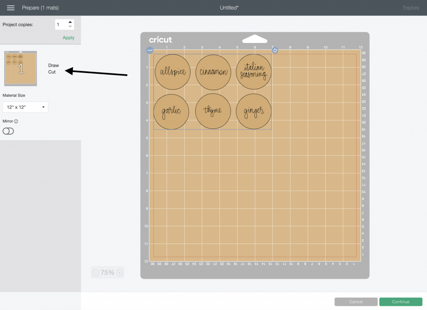Click the 75% zoom level text

(107, 273)
